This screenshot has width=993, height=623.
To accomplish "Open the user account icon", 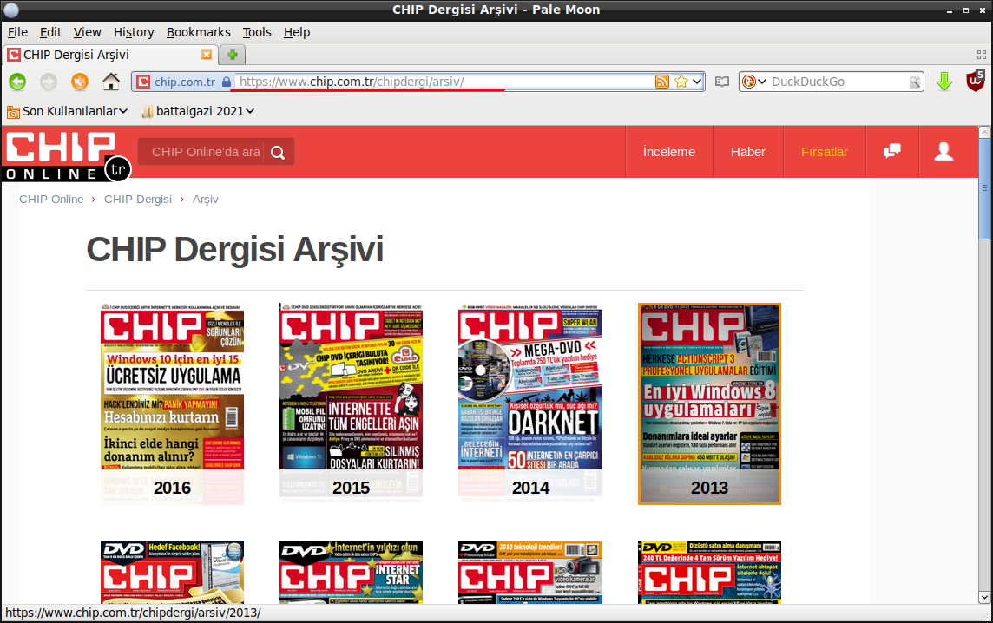I will coord(944,152).
